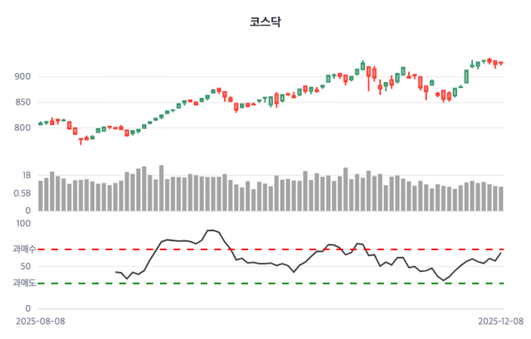Select the leftmost volume bar

40,196
